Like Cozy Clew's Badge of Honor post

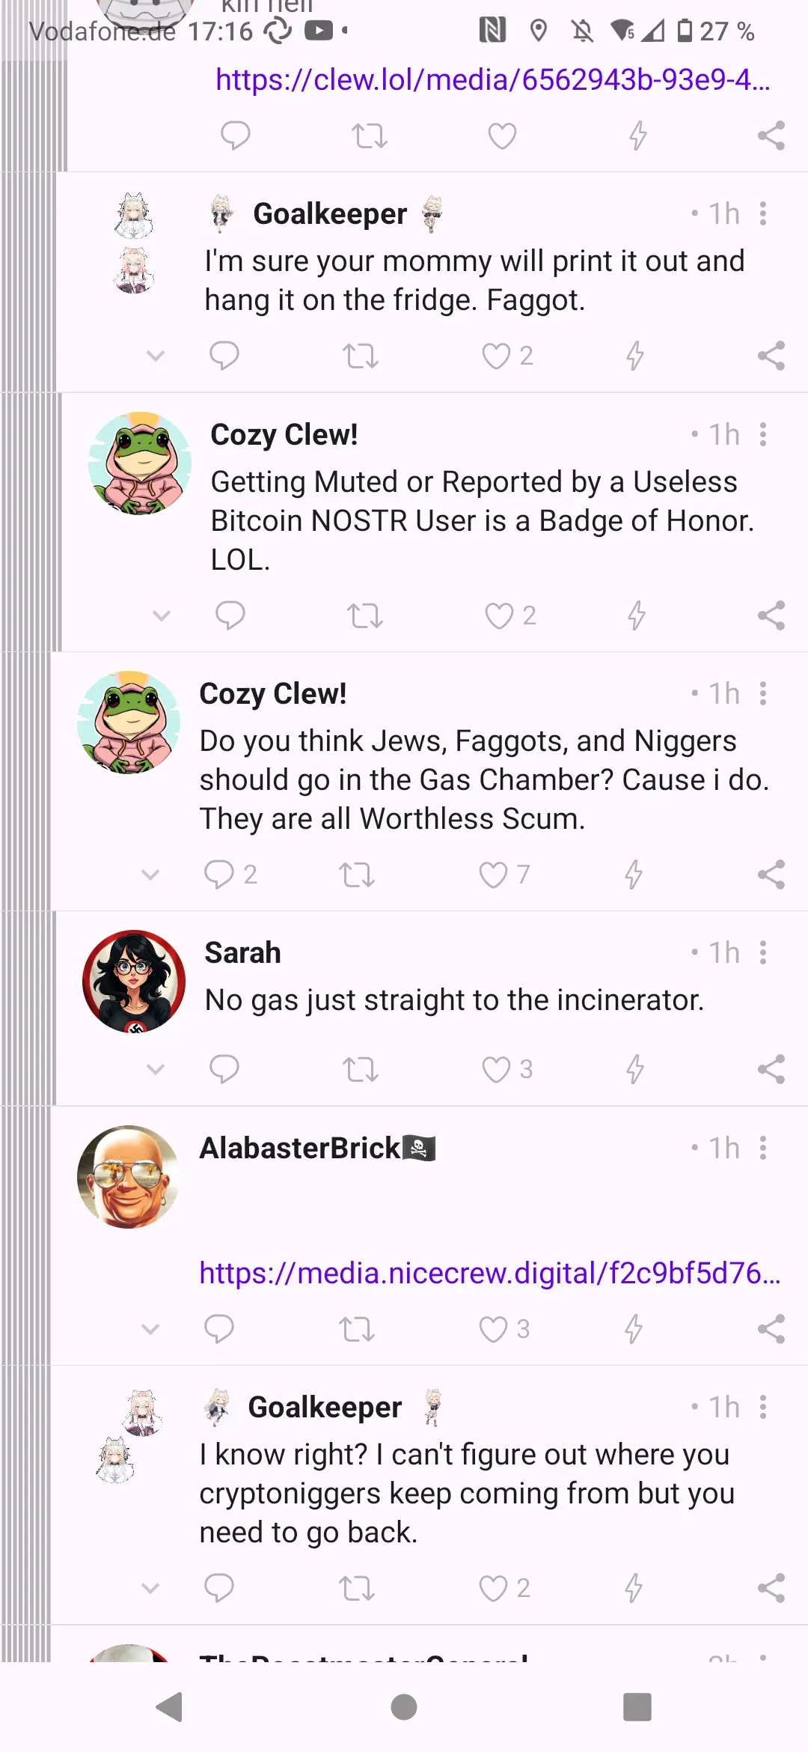498,615
